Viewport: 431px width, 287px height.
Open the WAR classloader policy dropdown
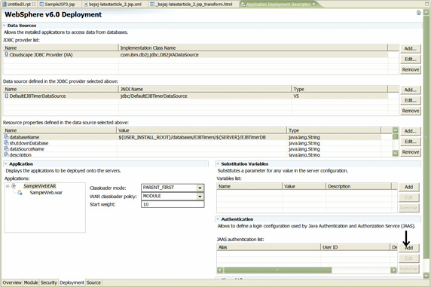tap(200, 197)
